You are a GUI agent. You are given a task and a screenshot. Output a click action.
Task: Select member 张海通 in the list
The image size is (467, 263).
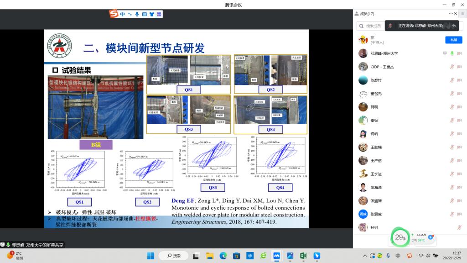376,187
